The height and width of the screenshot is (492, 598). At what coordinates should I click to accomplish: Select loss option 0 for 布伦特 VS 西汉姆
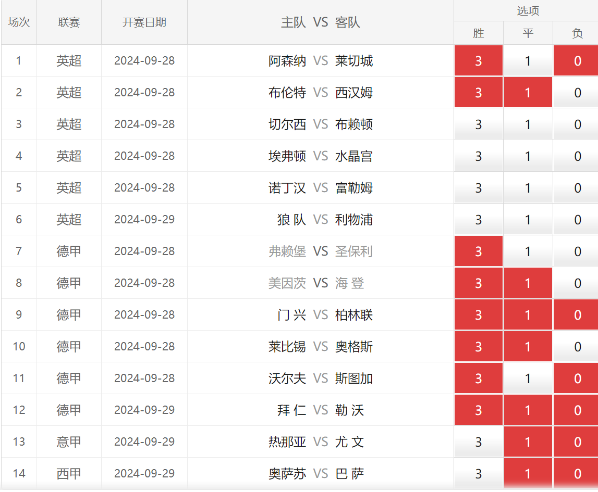pos(577,93)
